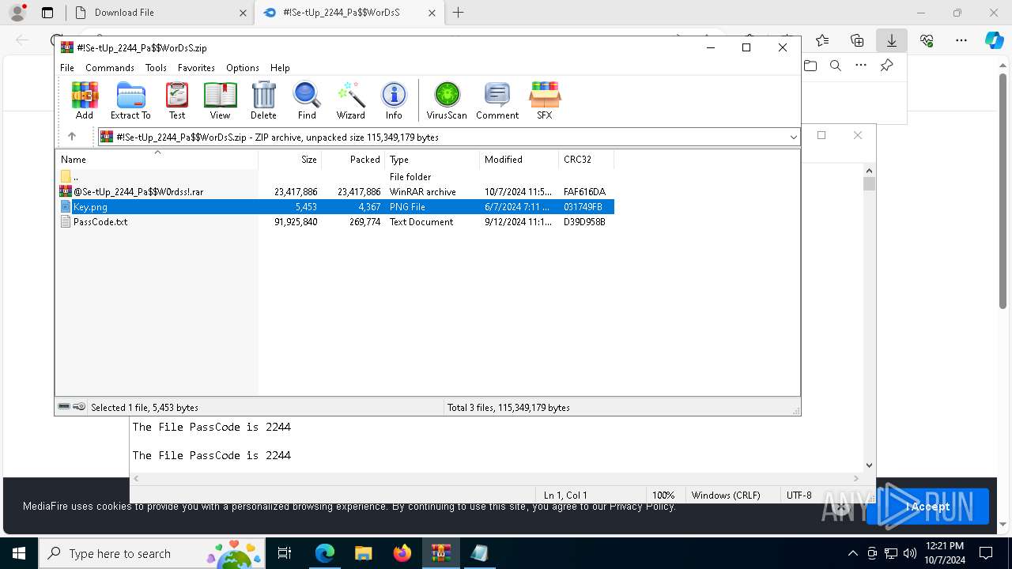Open the Options menu
1012x569 pixels.
pos(243,68)
